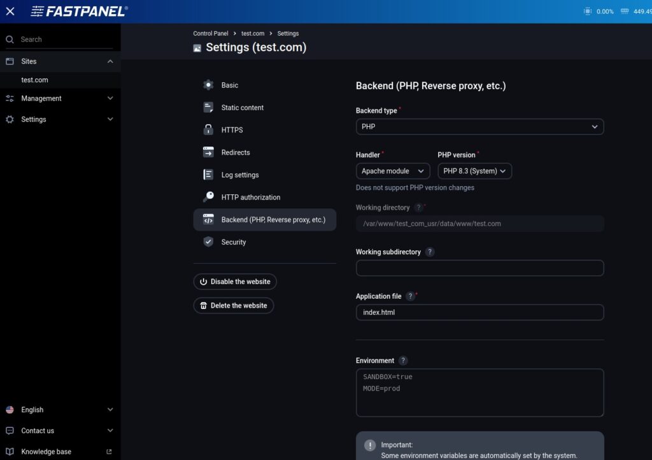Click the Security shield icon

coord(208,241)
